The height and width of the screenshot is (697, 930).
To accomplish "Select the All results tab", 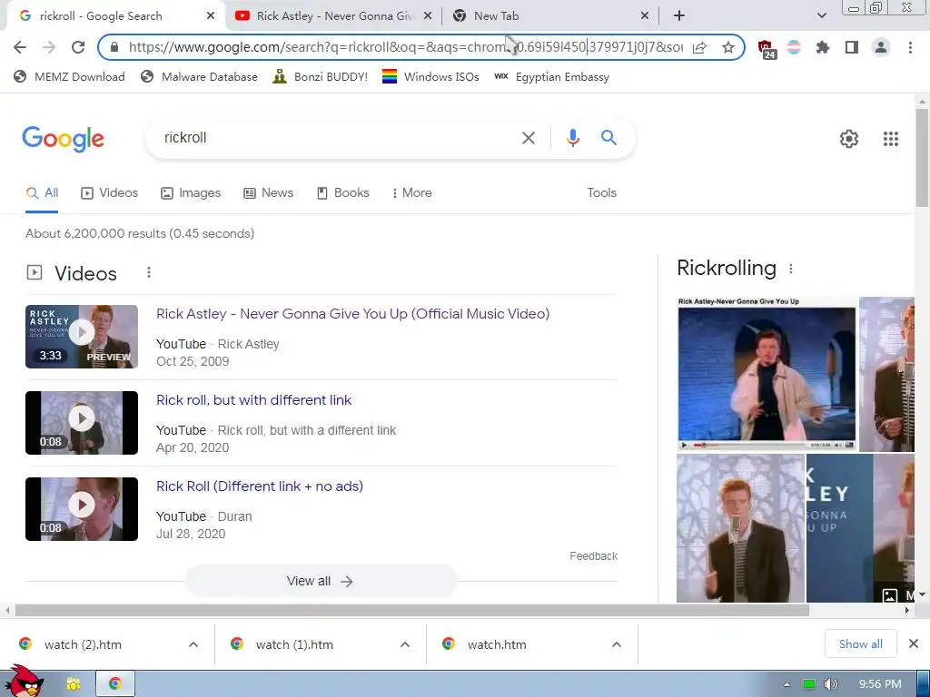I will 42,192.
